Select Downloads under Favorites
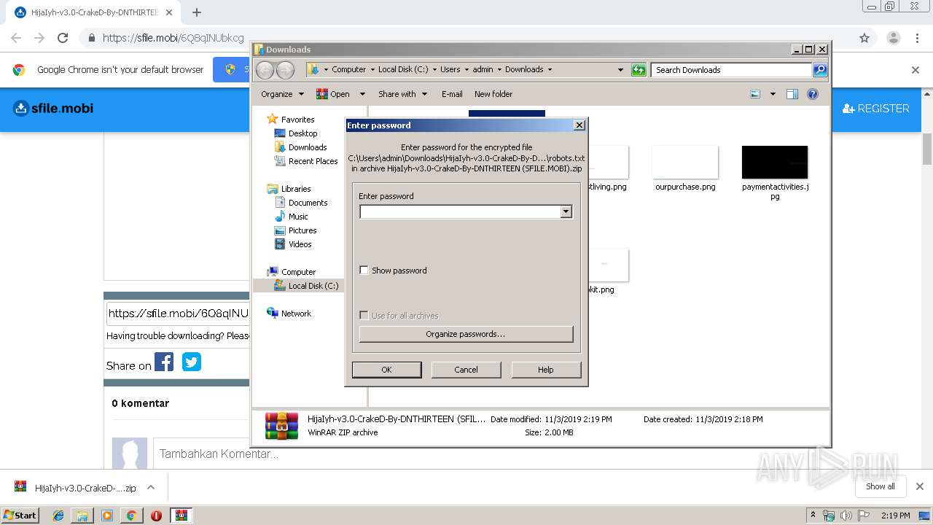Image resolution: width=933 pixels, height=525 pixels. pos(308,147)
